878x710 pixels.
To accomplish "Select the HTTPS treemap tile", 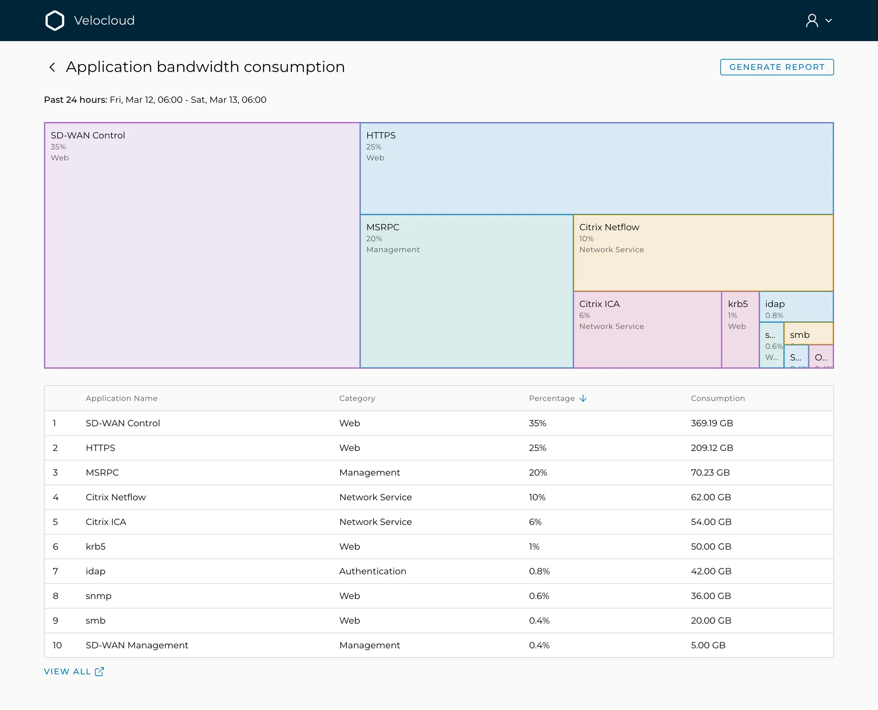I will point(597,169).
